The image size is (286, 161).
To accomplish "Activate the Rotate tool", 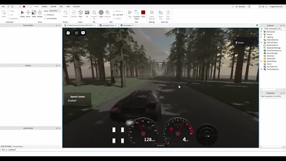I will 40,14.
